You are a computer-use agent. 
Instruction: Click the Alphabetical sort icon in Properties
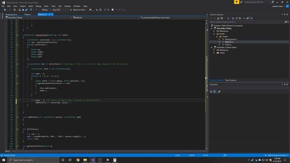[x=215, y=91]
